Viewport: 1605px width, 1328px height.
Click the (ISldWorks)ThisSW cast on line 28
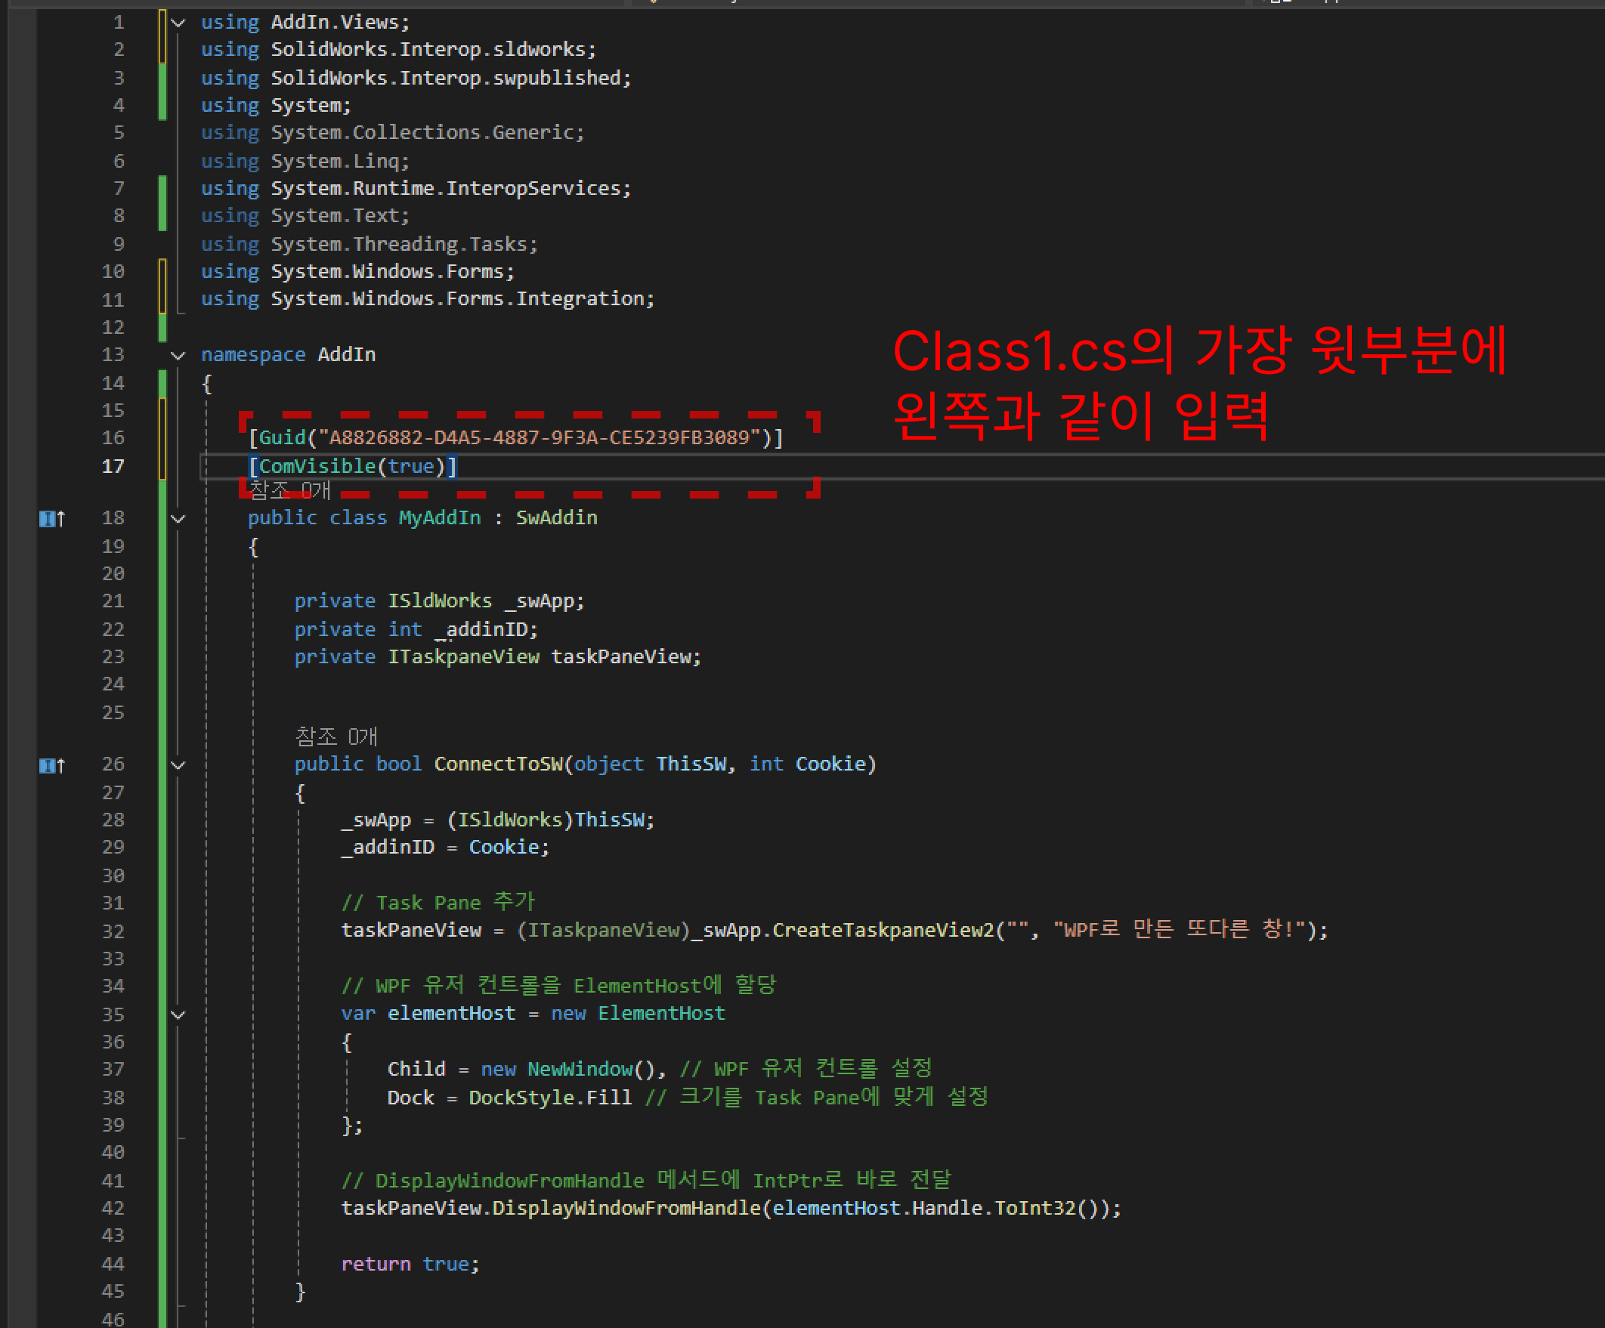click(551, 820)
